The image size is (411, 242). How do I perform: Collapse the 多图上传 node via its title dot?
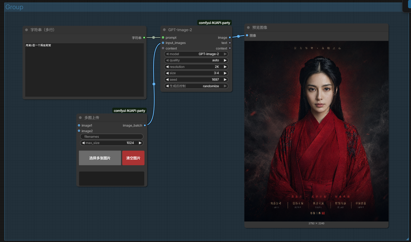click(x=80, y=117)
